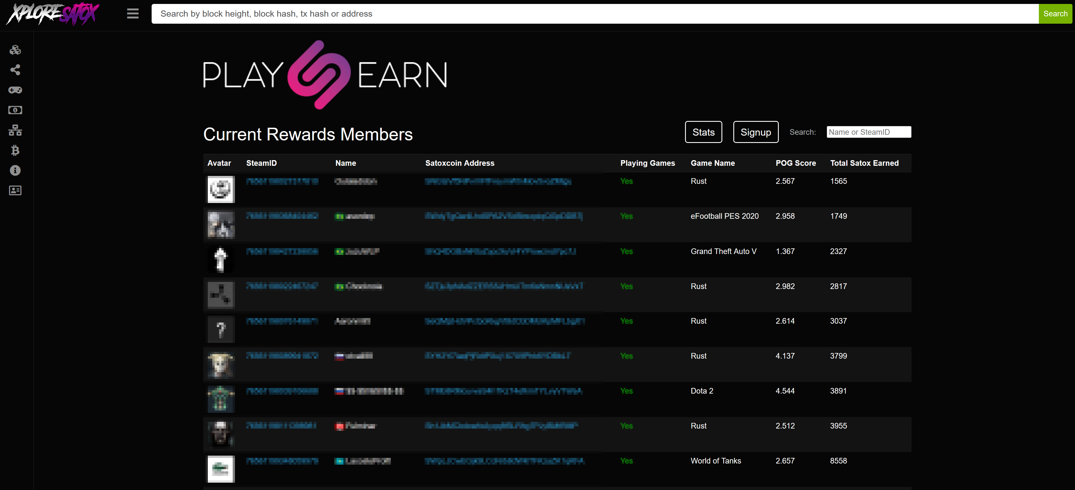This screenshot has width=1075, height=490.
Task: Click 'Current Rewards Members' heading
Action: point(308,134)
